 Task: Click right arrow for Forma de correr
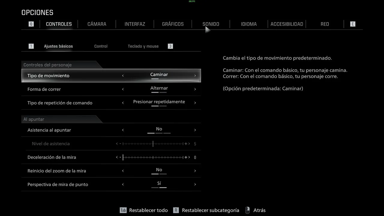pyautogui.click(x=195, y=89)
